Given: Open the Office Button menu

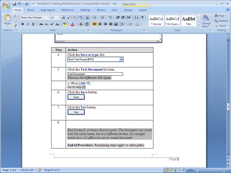Looking at the screenshot, I should click(6, 6).
